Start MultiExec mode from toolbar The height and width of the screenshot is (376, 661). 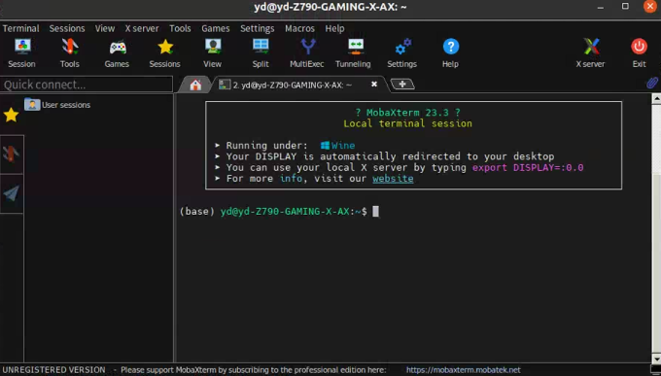click(x=307, y=52)
